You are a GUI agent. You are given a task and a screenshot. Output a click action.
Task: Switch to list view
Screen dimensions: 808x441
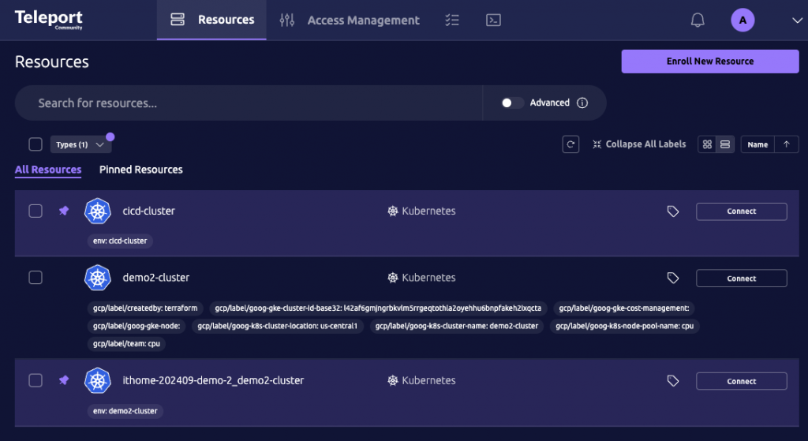coord(725,144)
